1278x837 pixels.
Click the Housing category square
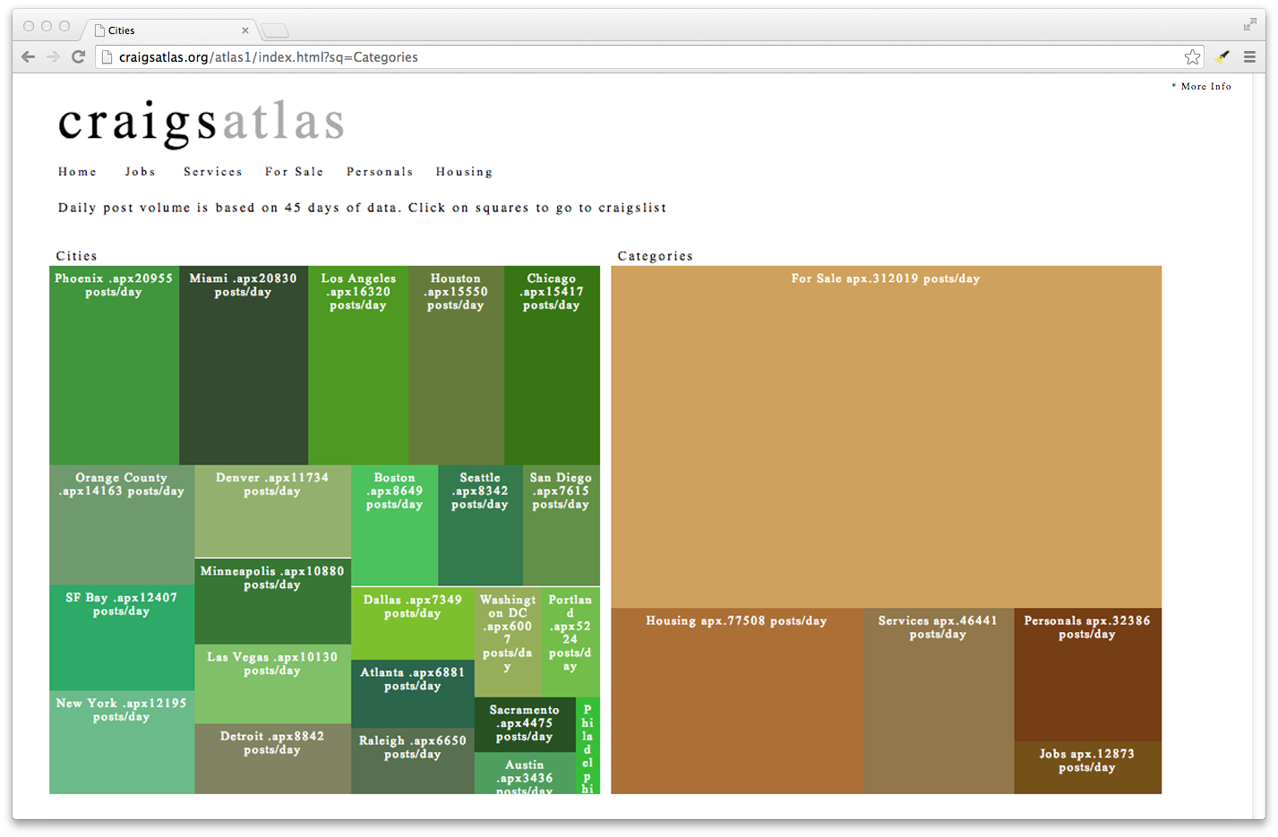tap(737, 701)
